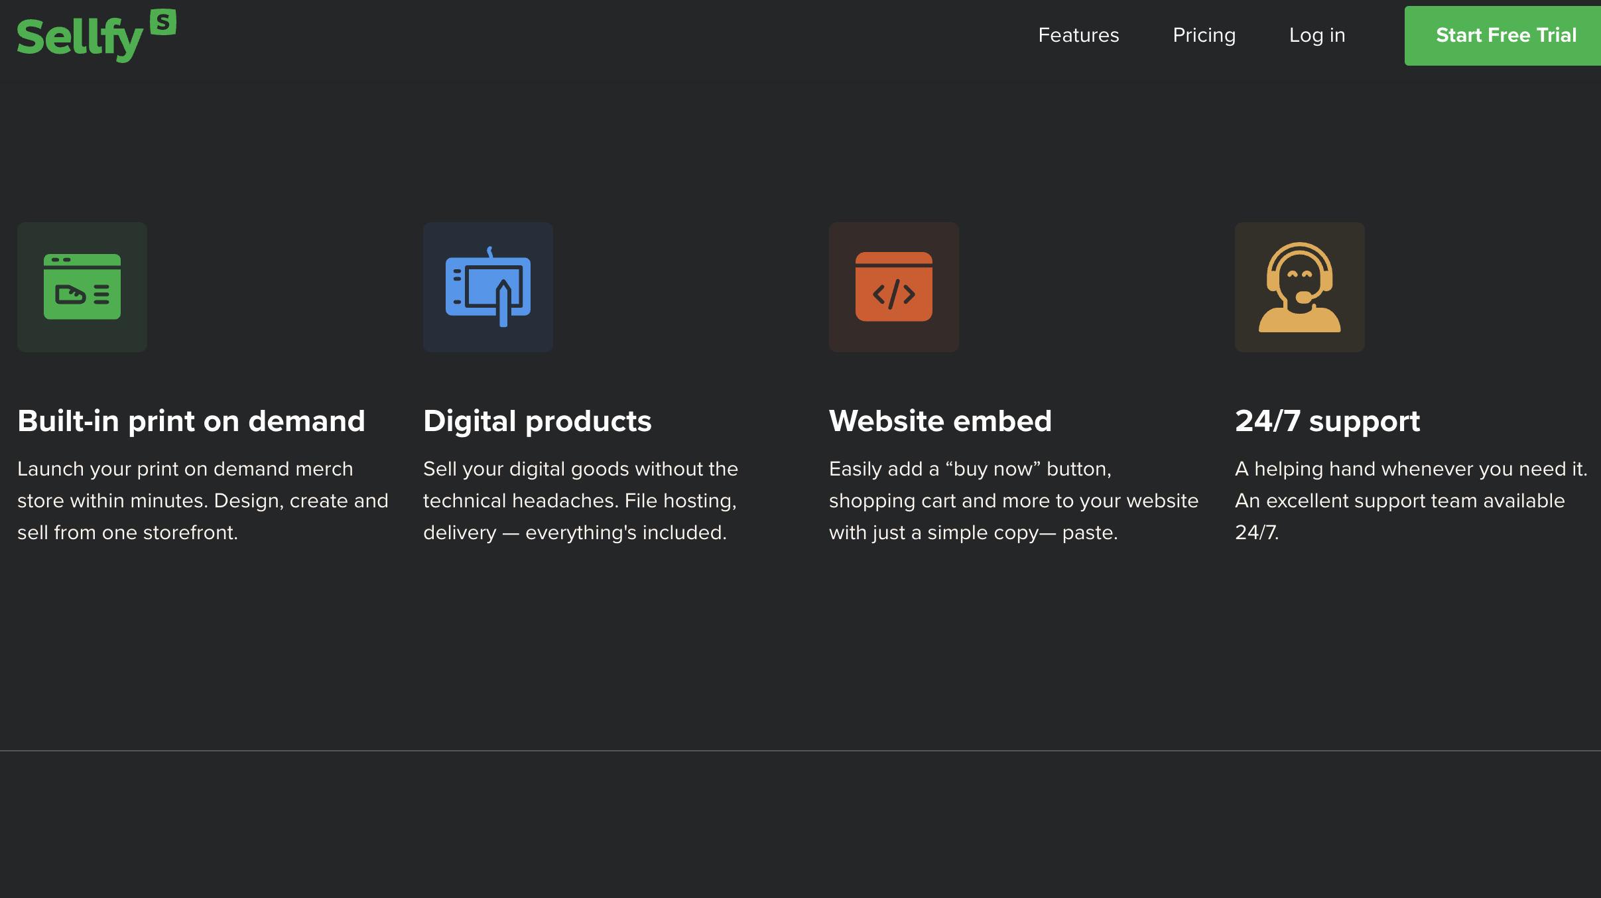Toggle the website embed feature view
The width and height of the screenshot is (1601, 898).
point(894,287)
